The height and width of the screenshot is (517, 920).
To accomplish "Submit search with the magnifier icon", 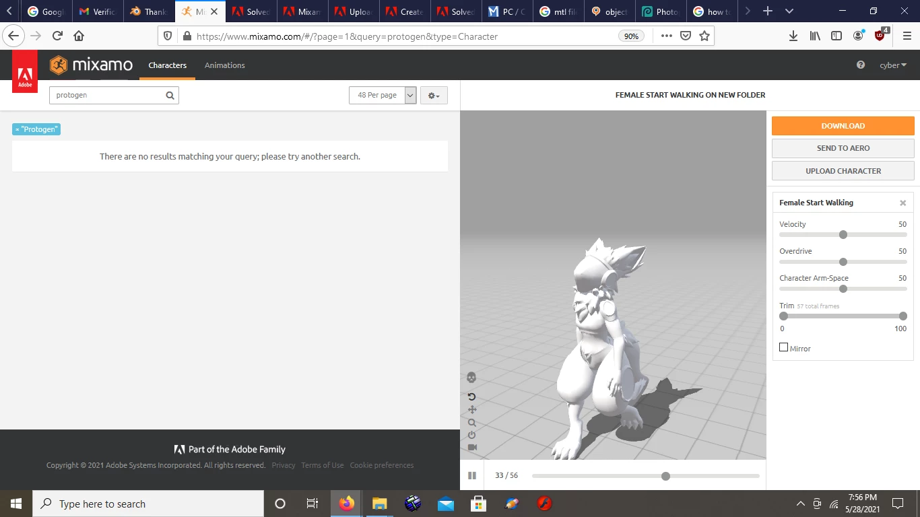I will (170, 96).
